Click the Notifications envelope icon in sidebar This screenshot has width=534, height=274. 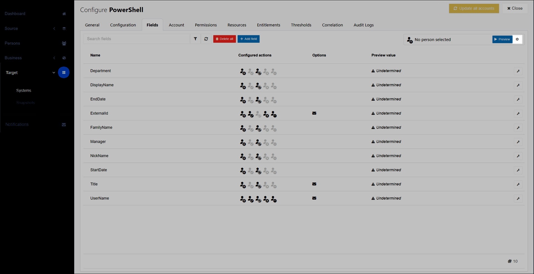point(64,125)
